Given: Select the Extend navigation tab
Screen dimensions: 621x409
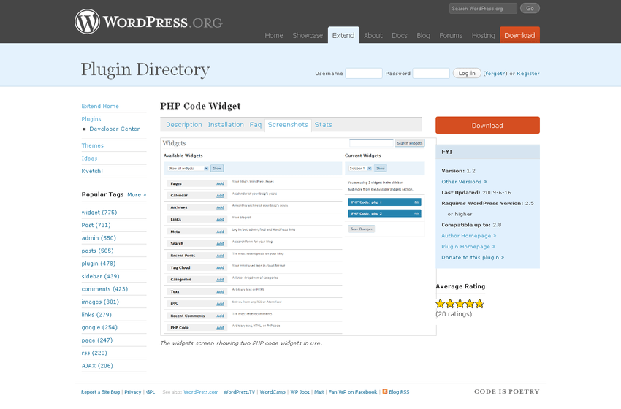Looking at the screenshot, I should point(343,35).
